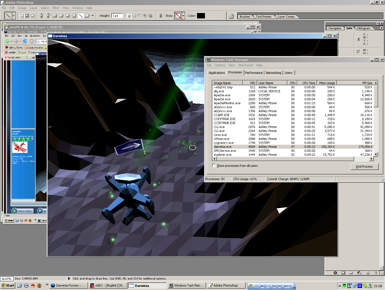Open the Line tool preset picker dropdown
385x290 pixels.
(14, 16)
